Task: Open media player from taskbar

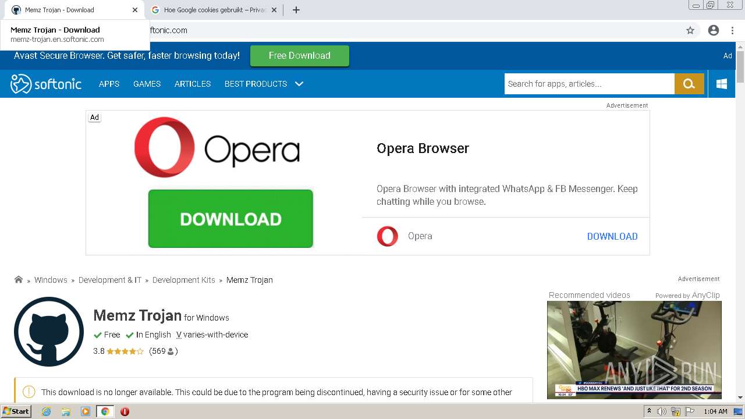Action: coord(86,411)
